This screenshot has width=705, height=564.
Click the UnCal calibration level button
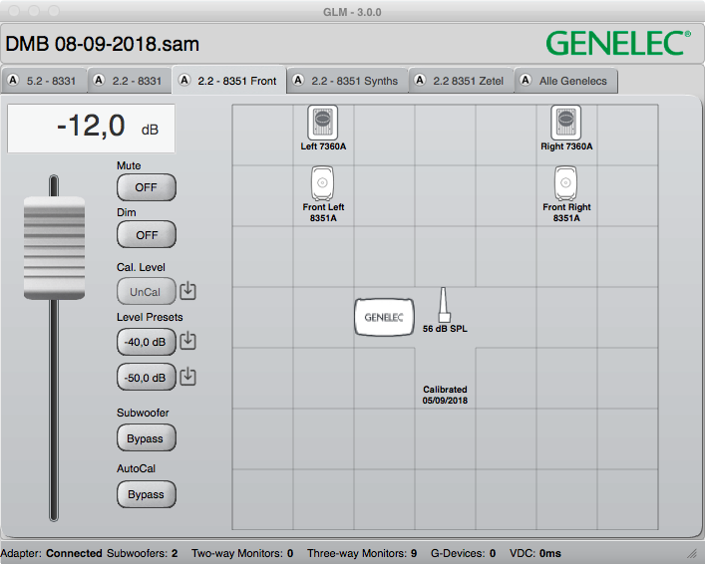point(147,292)
